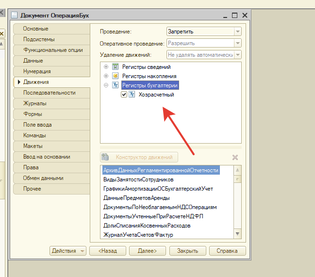Toggle the Хозрасчетный register checkbox
The width and height of the screenshot is (315, 277).
(x=124, y=94)
